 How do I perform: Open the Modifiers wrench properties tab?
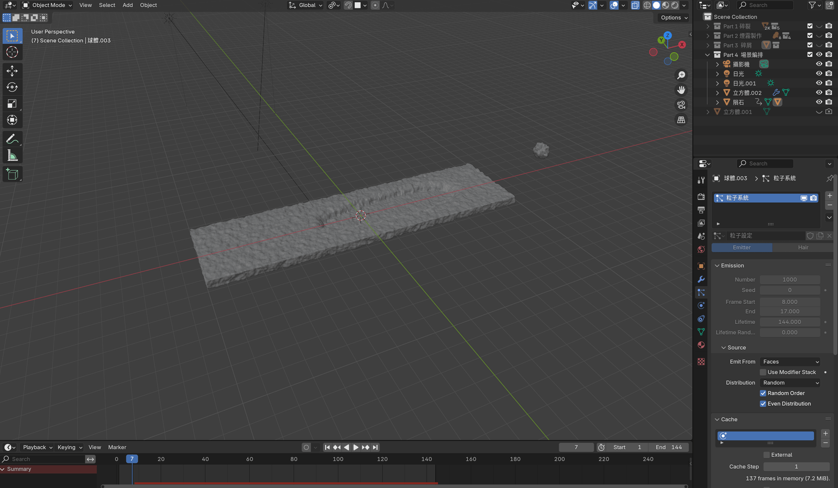coord(701,280)
